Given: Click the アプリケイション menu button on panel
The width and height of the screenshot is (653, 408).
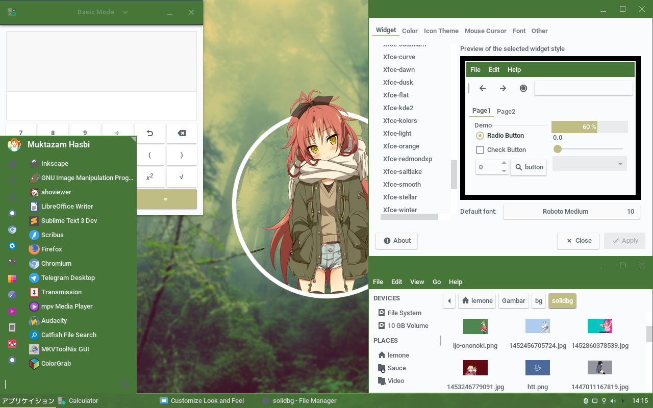Looking at the screenshot, I should pyautogui.click(x=28, y=401).
